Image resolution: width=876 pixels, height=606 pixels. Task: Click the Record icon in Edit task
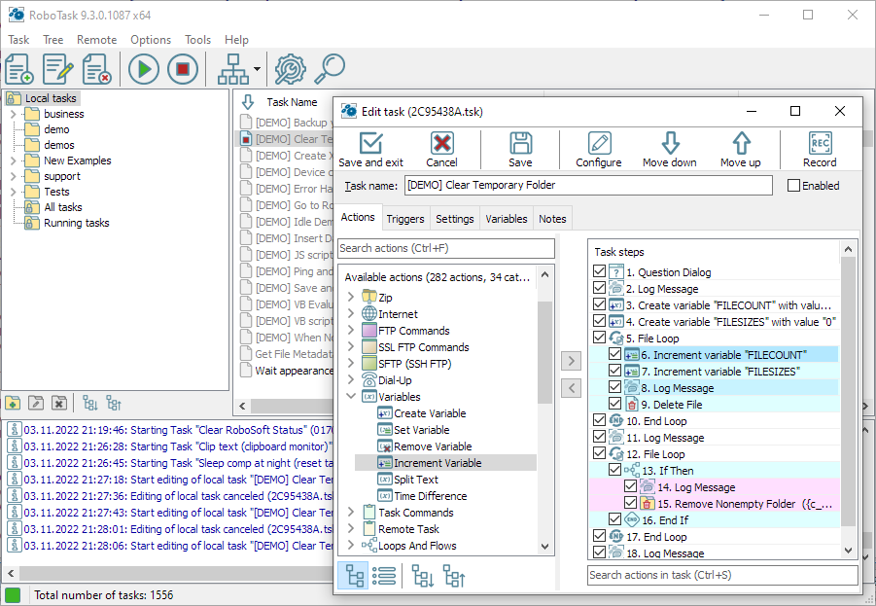pos(820,143)
